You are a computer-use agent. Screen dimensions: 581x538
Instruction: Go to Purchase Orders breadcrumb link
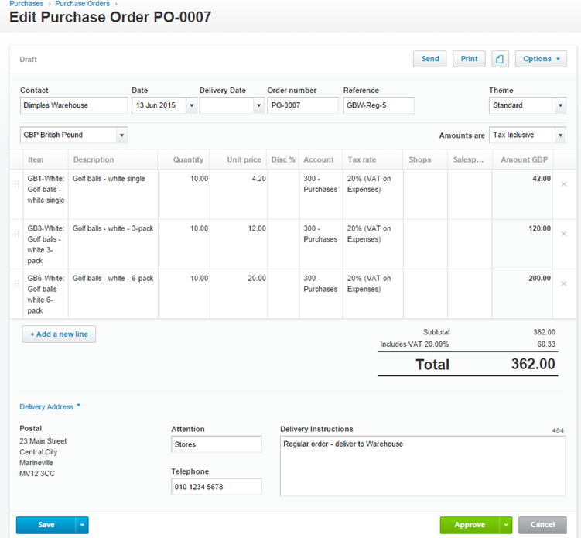coord(82,4)
